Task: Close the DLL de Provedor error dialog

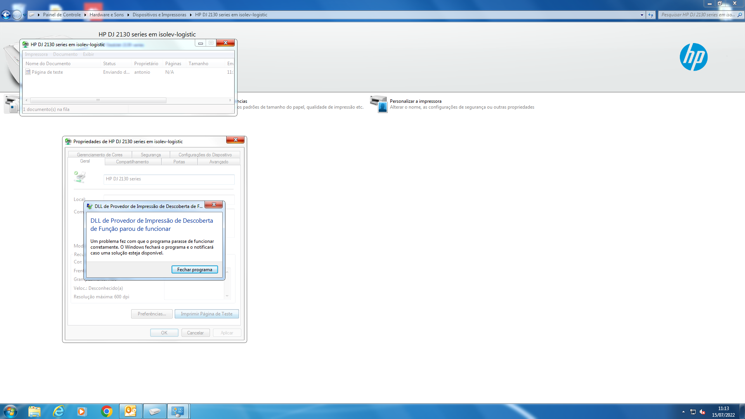Action: click(213, 204)
